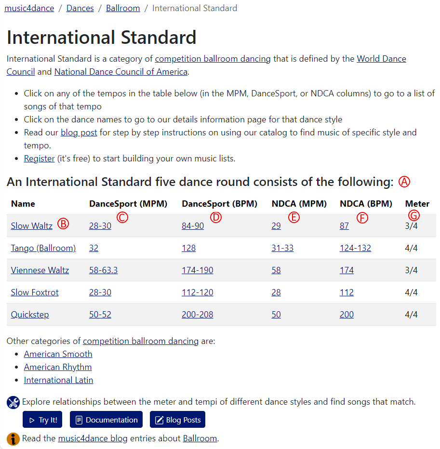Open the Slow Waltz dance page

pos(31,225)
